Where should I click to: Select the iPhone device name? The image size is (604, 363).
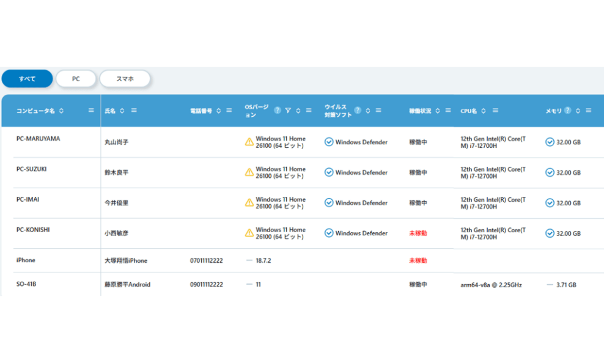pos(26,260)
